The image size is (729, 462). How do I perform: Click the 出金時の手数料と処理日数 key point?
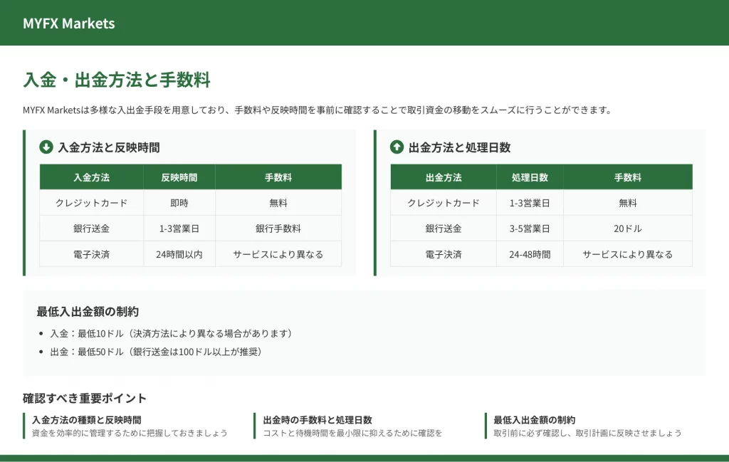tap(318, 420)
